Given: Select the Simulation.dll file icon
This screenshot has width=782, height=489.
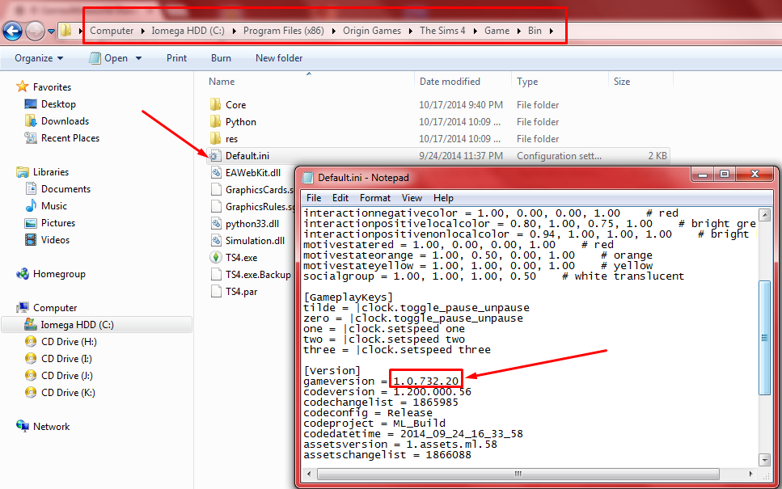Looking at the screenshot, I should click(215, 240).
